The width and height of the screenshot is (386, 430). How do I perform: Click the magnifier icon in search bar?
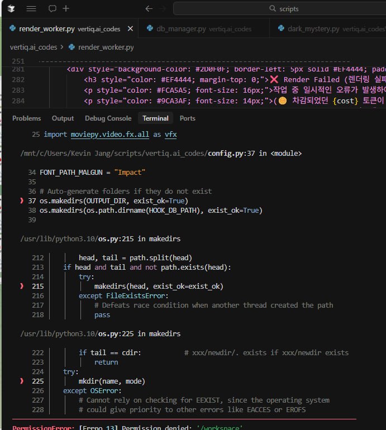pos(273,8)
